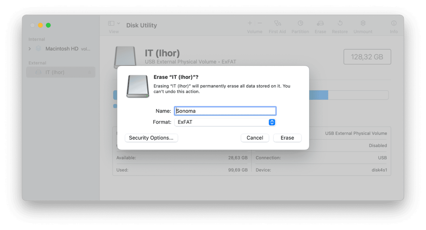
Task: Click the Security Options button
Action: [x=151, y=138]
